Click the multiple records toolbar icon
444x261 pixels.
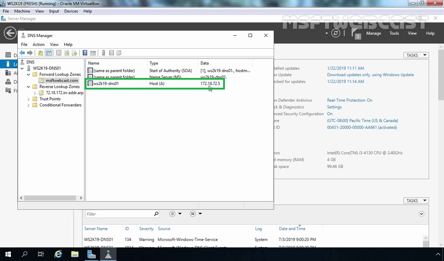pos(119,53)
